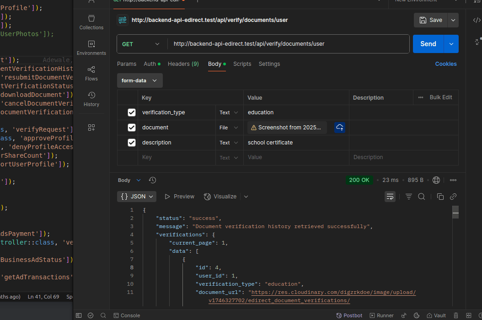The height and width of the screenshot is (320, 482).
Task: Switch to the Settings tab
Action: coord(269,64)
